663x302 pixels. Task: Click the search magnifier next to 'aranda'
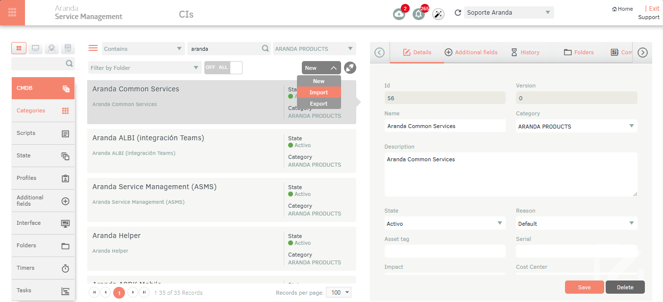point(265,48)
